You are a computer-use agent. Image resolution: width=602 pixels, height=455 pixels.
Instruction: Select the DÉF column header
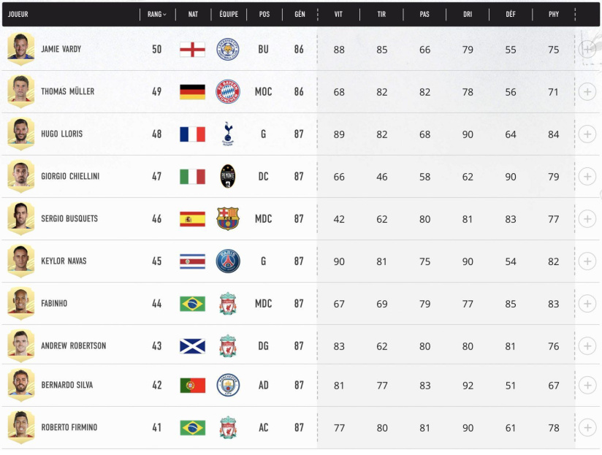click(x=509, y=14)
